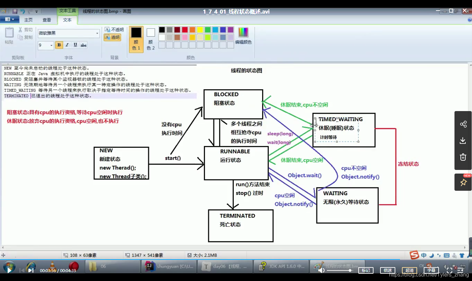This screenshot has width=472, height=281.
Task: Click the 文本工具 contextual tab header
Action: [x=67, y=11]
